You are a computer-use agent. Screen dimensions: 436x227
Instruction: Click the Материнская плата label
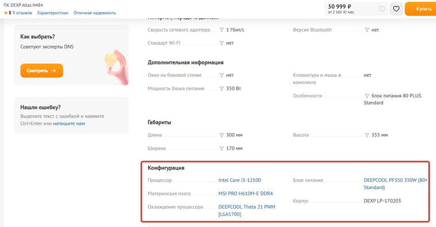(169, 193)
